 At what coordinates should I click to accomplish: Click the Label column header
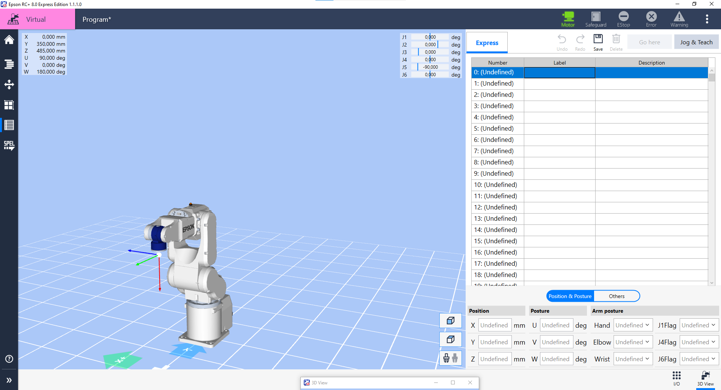560,63
